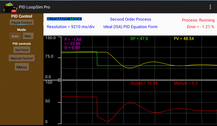
Task: Click the PV = 48.54 readout
Action: [184, 39]
